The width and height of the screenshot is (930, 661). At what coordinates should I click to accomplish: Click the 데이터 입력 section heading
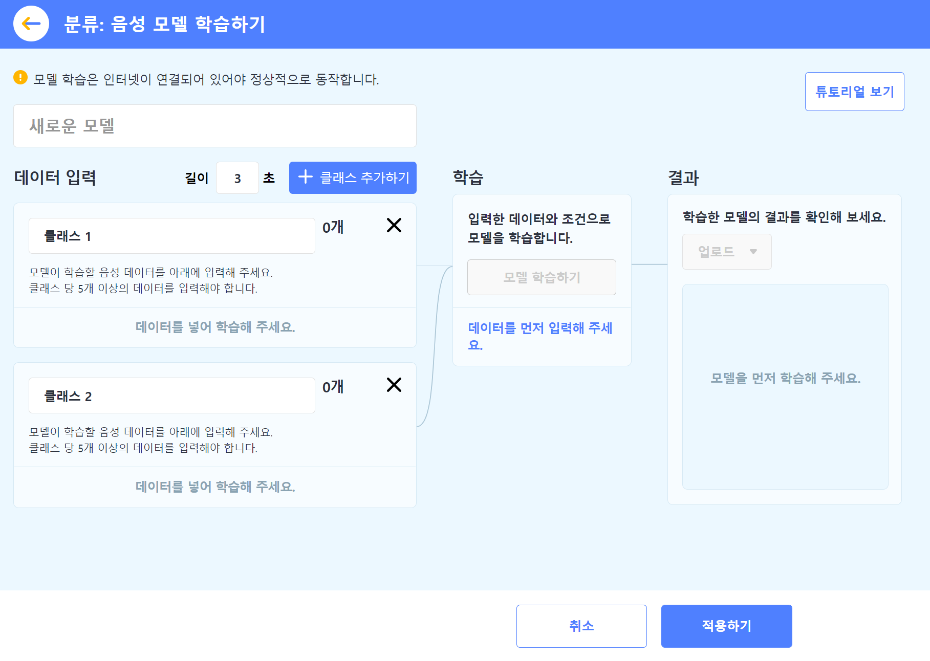point(55,178)
